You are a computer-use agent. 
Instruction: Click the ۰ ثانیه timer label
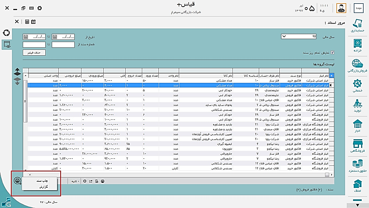(75, 181)
